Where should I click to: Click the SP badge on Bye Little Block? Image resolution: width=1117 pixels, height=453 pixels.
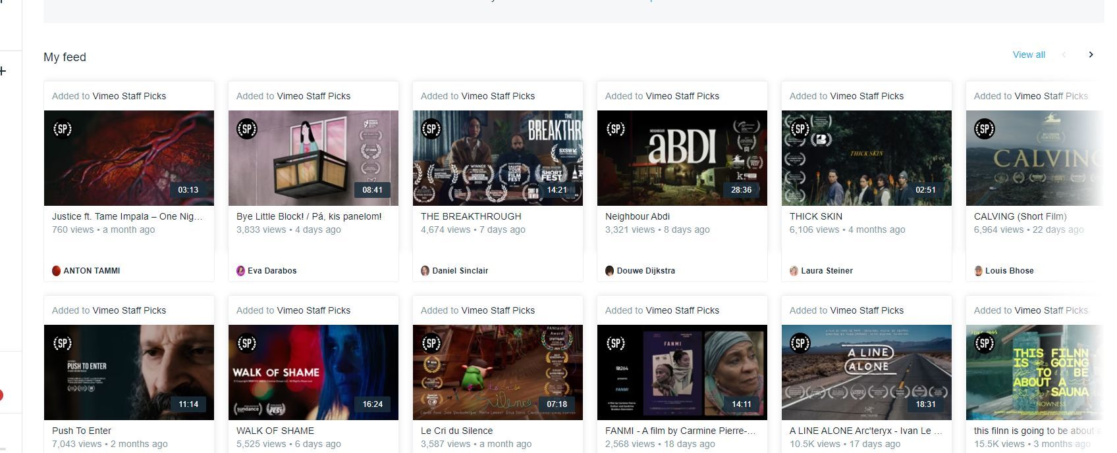[x=247, y=129]
